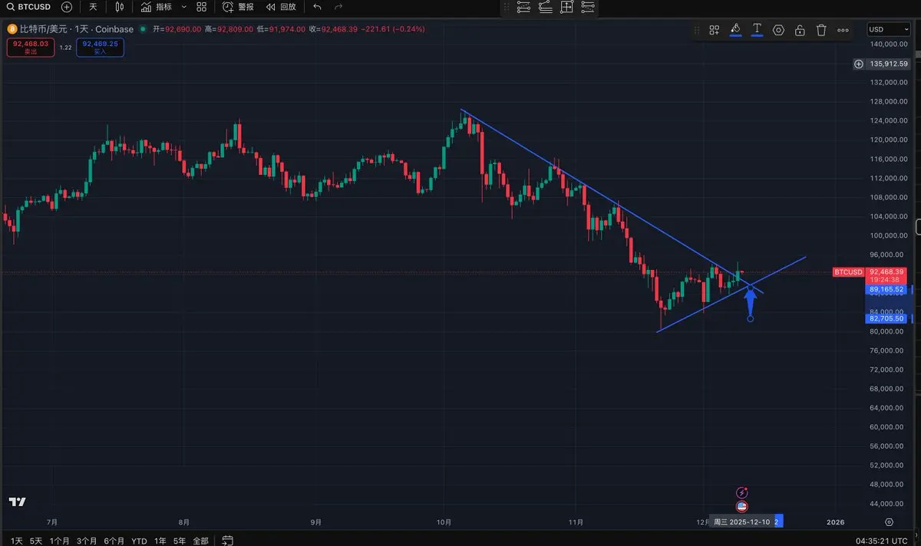This screenshot has width=921, height=546.
Task: Click the 比特币/美元 symbol title
Action: pos(45,29)
